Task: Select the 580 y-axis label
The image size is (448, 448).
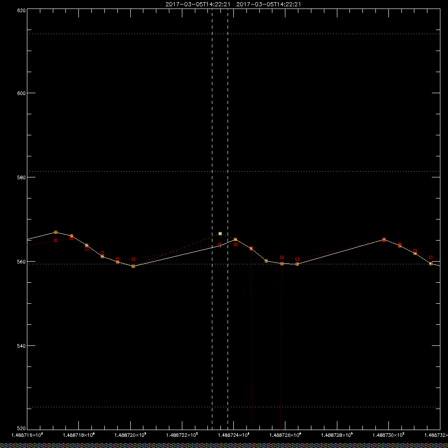Action: coord(22,177)
